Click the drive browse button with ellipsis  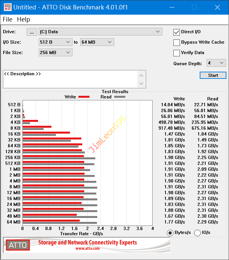[x=32, y=32]
